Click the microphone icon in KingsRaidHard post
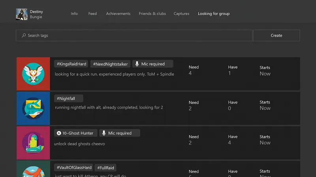316x177 pixels. 137,64
